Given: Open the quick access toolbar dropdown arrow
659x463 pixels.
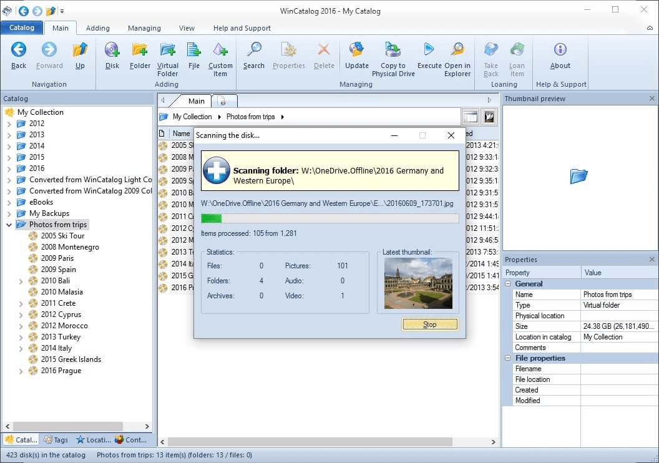Looking at the screenshot, I should tap(62, 11).
